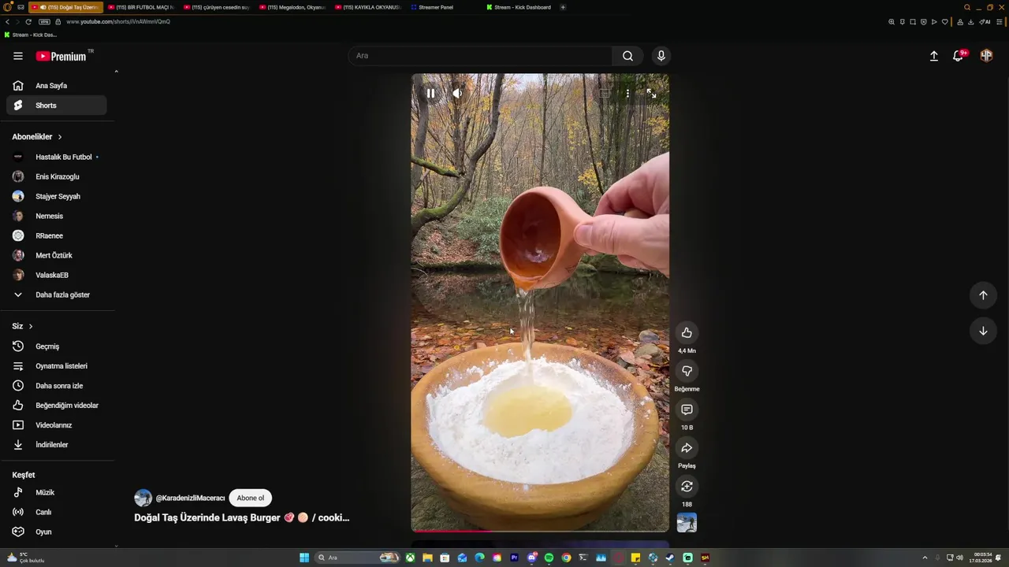
Task: Toggle the browser VPN badge
Action: point(44,21)
